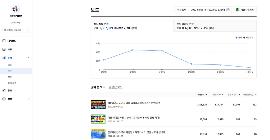This screenshot has height=140, width=270.
Task: Switch to 보드 방문자 수 chart tab
Action: point(215,26)
